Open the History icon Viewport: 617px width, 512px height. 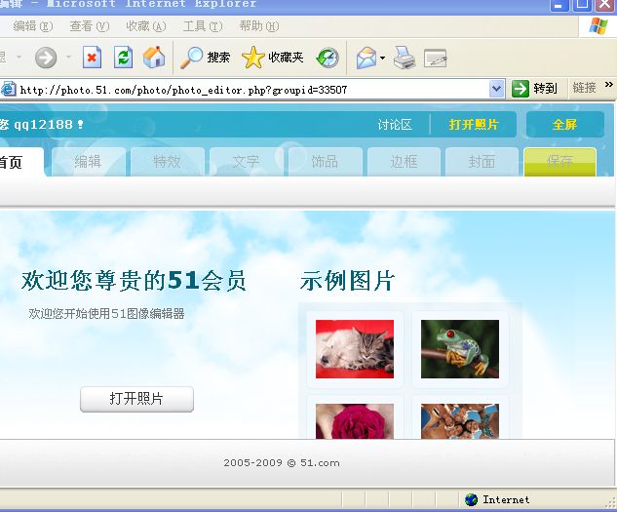(328, 58)
